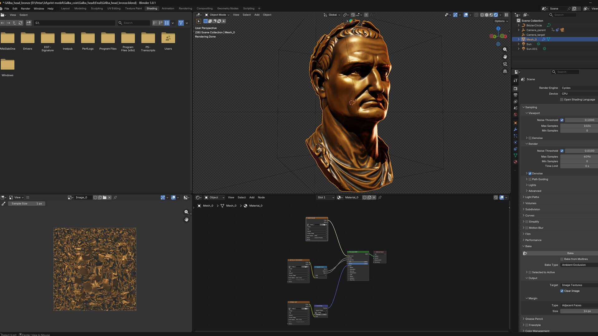
Task: Open Render Engine Cycles dropdown
Action: (x=579, y=88)
